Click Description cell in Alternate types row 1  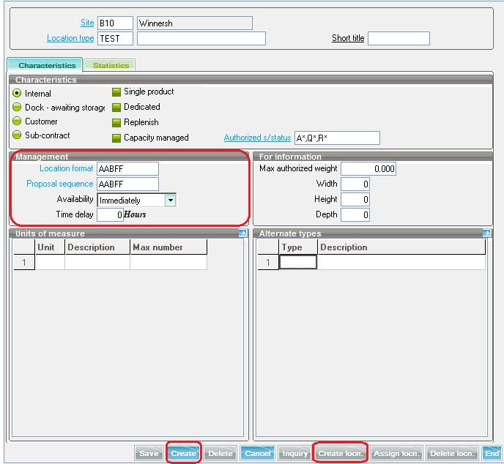(x=401, y=262)
